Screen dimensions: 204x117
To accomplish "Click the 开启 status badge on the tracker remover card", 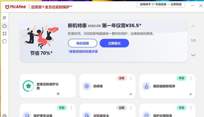I will point(181,78).
